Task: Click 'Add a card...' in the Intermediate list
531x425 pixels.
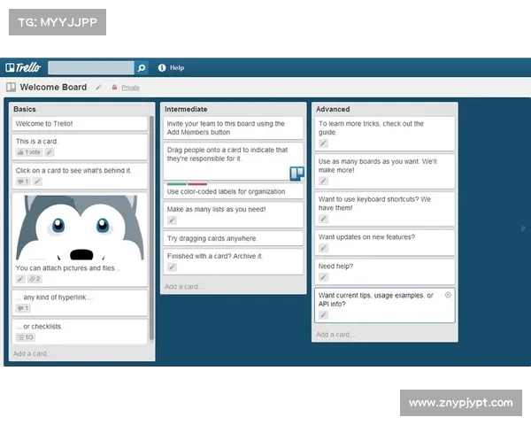Action: click(x=184, y=286)
